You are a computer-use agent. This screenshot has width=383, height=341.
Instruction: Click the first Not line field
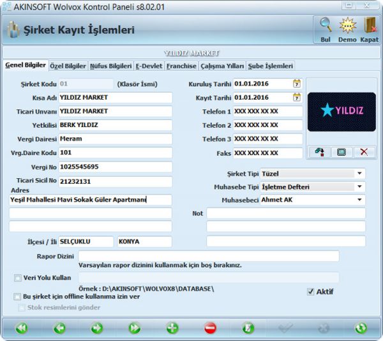pyautogui.click(x=286, y=213)
